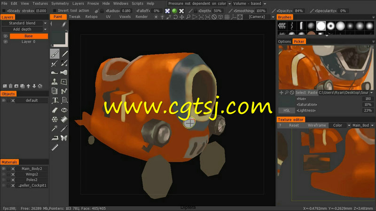Enable the Steady stroke checkbox

[x=4, y=11]
